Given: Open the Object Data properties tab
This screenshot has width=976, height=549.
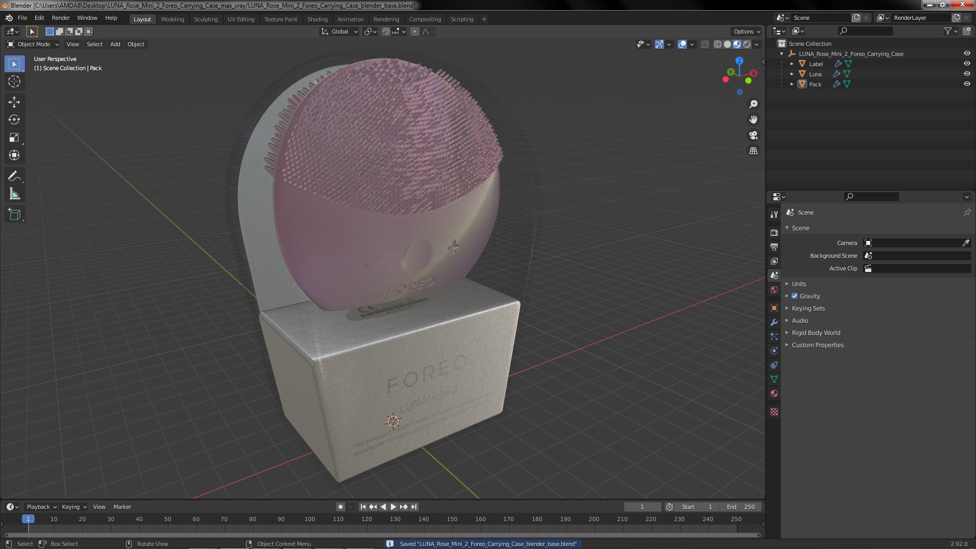Looking at the screenshot, I should (x=774, y=379).
